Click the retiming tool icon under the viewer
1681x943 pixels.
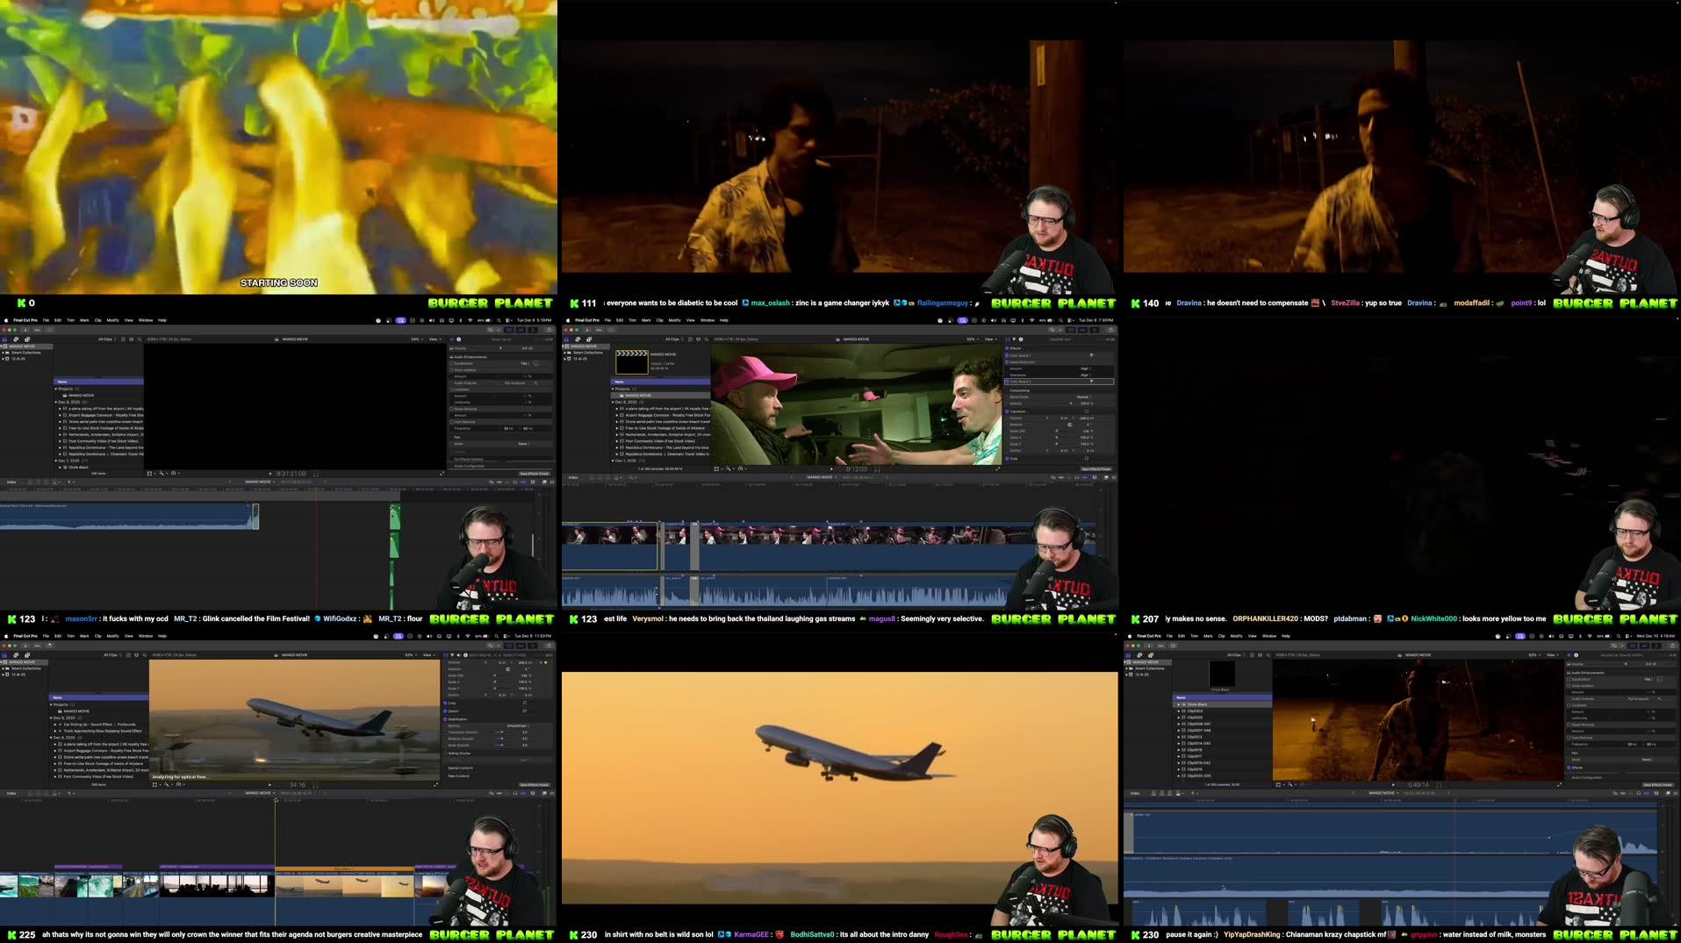click(x=168, y=784)
